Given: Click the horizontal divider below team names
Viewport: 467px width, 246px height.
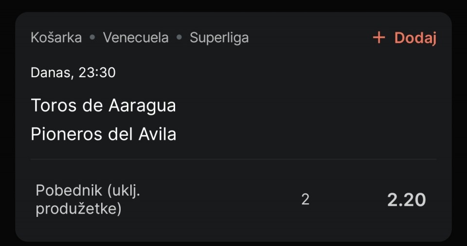Looking at the screenshot, I should [233, 160].
